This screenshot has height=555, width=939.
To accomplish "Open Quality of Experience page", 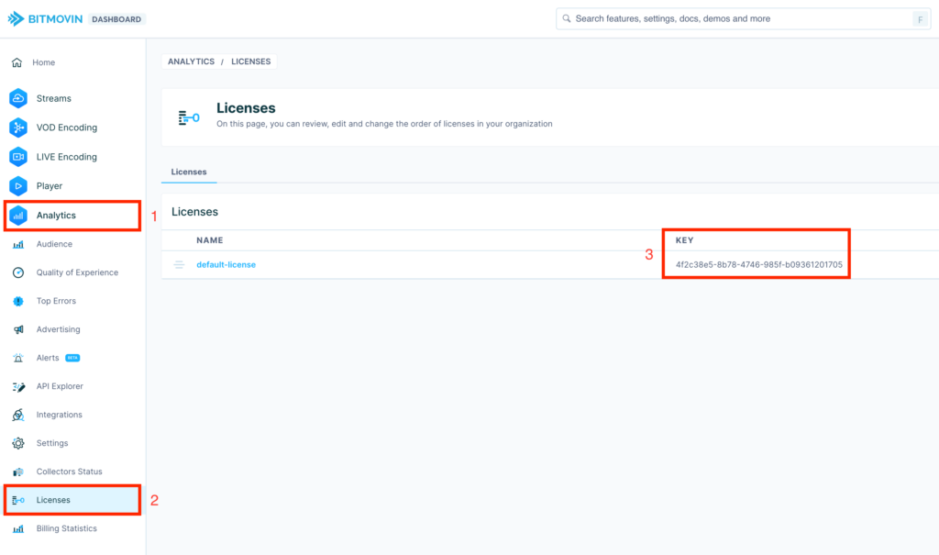I will [x=77, y=272].
